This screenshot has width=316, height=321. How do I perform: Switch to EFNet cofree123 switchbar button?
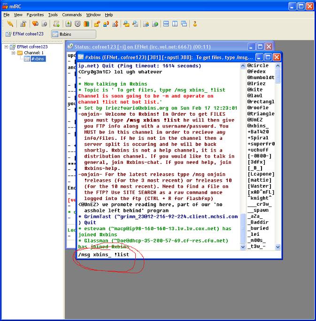pyautogui.click(x=25, y=34)
